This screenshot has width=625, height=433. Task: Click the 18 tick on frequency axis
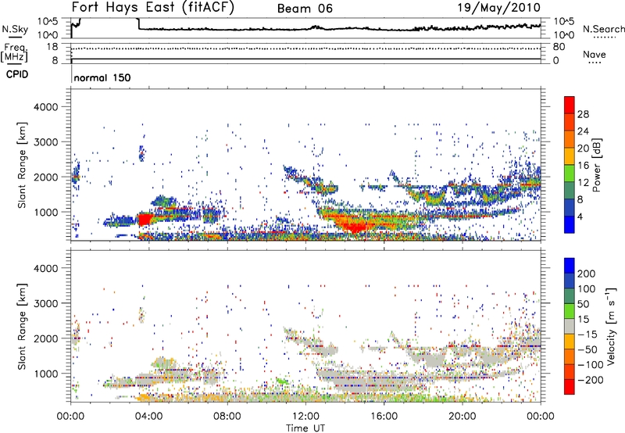[x=52, y=47]
